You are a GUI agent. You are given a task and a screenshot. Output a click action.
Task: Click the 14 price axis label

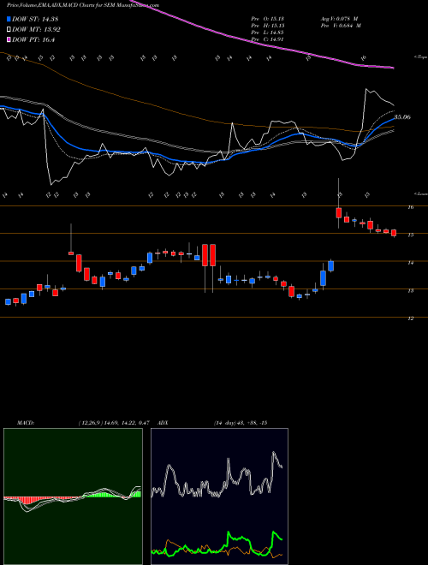(411, 263)
